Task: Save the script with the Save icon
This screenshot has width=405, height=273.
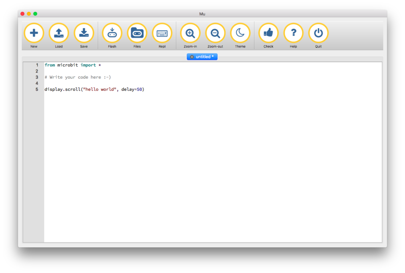Action: 84,33
